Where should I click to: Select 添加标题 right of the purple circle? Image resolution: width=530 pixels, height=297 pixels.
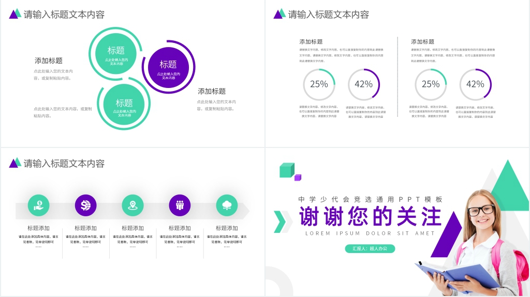[212, 91]
